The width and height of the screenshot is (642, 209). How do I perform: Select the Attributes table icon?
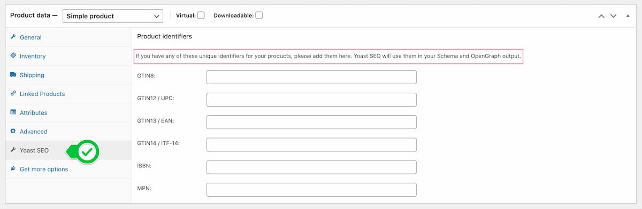click(13, 112)
